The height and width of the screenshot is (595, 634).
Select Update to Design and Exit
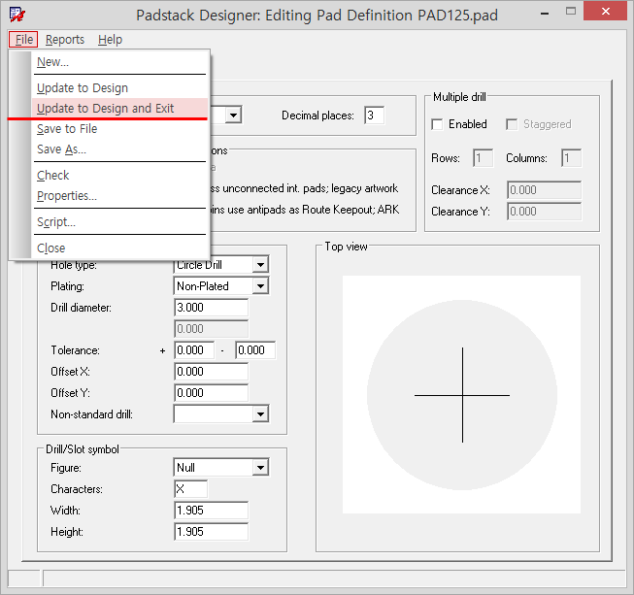click(119, 108)
